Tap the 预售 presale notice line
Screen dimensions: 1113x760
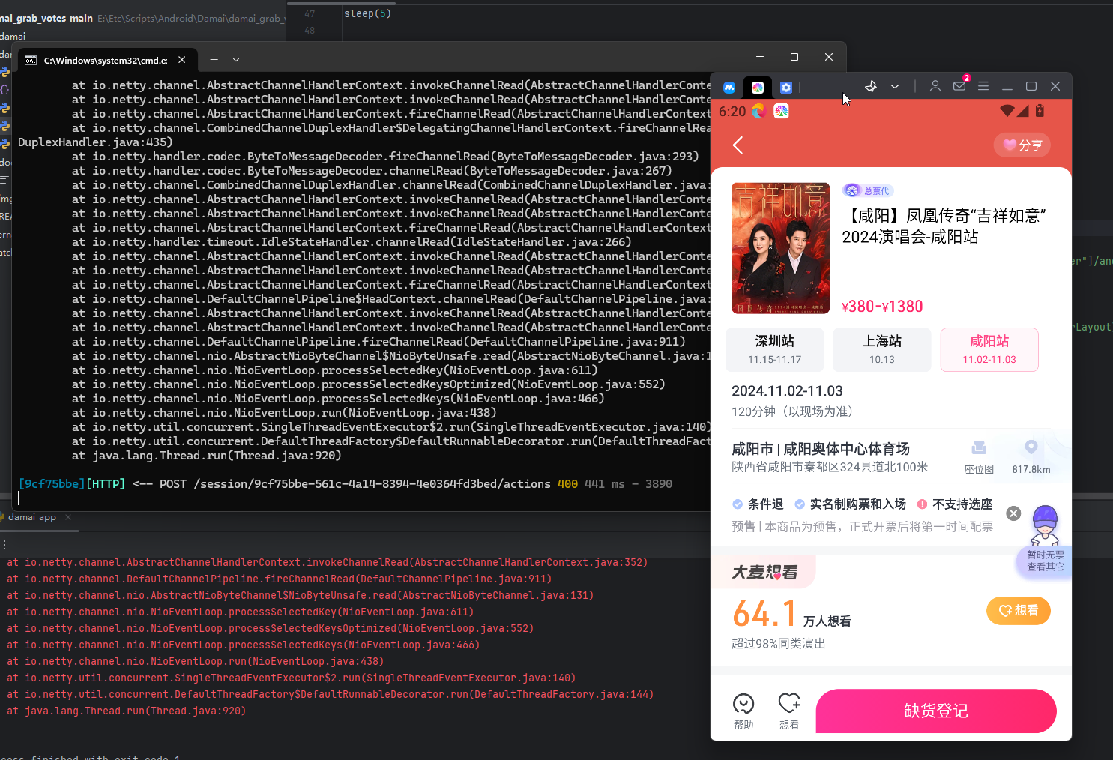click(x=862, y=527)
